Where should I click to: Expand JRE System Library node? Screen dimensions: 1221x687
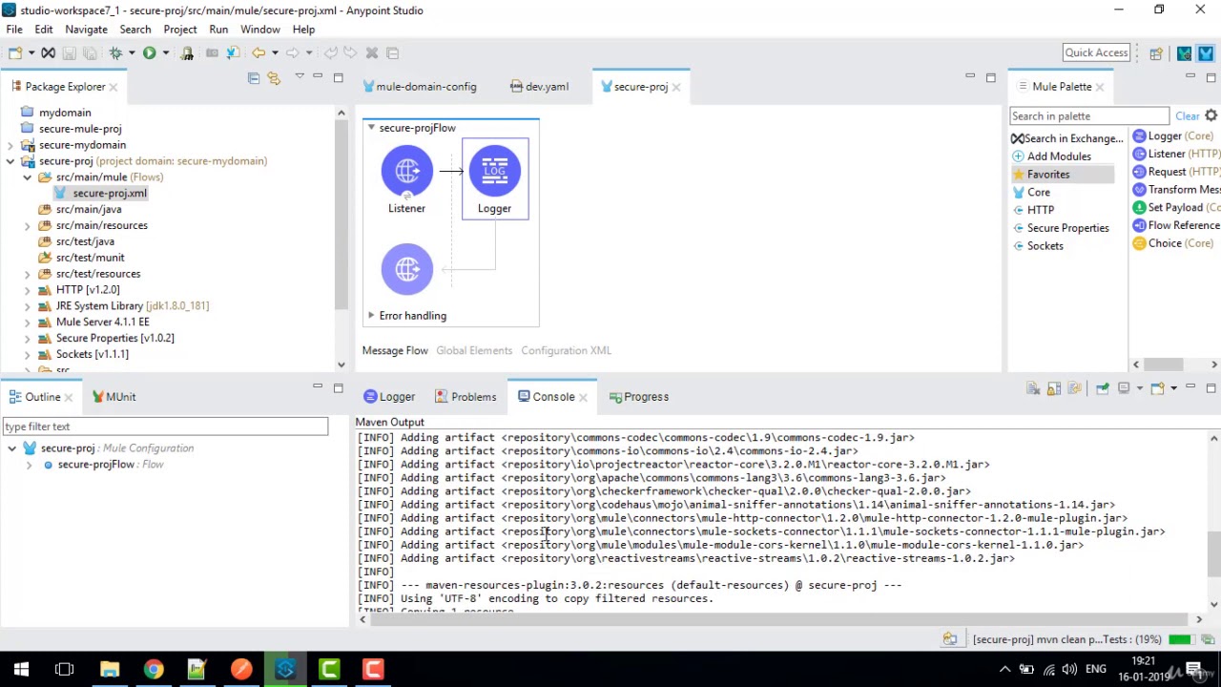(x=28, y=306)
